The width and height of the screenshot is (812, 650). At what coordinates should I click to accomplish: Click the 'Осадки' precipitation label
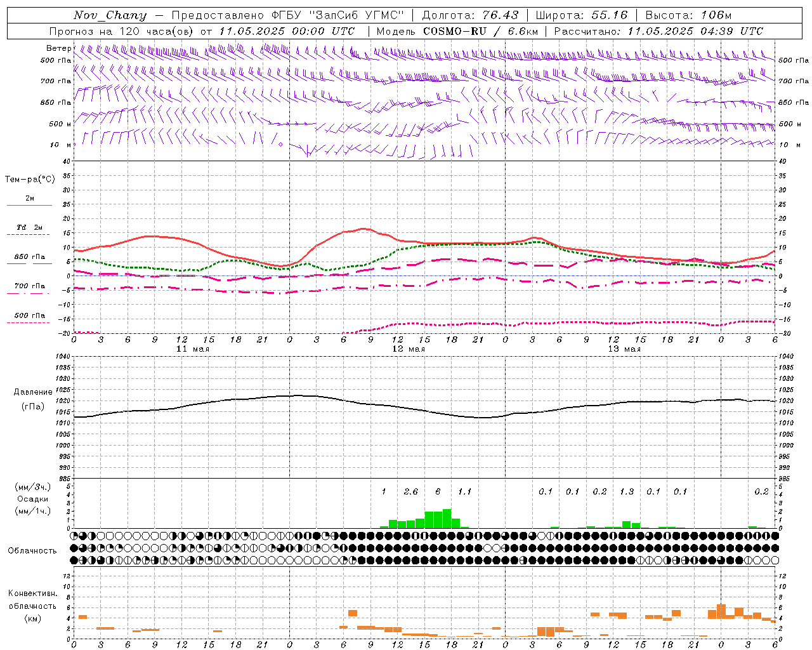[x=33, y=499]
